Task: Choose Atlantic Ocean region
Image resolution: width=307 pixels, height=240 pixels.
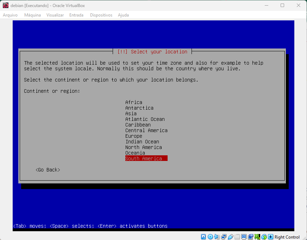Action: (145, 119)
